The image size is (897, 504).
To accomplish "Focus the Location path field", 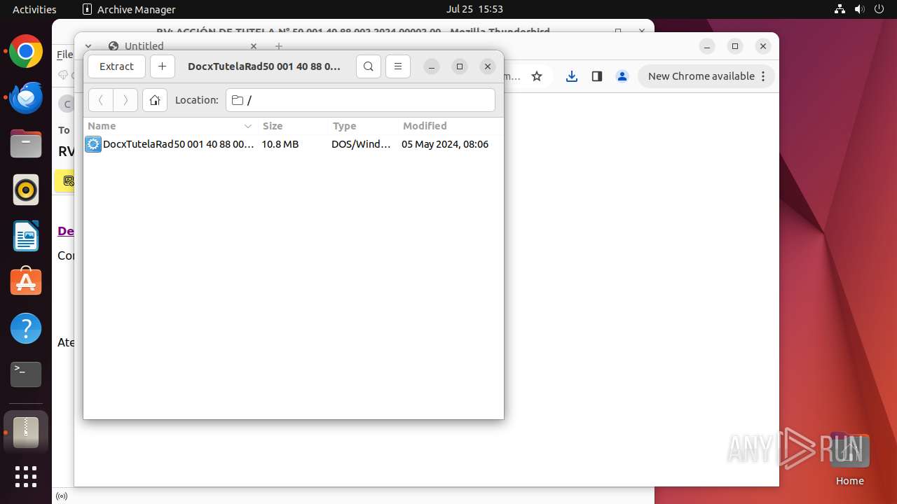I will click(360, 100).
